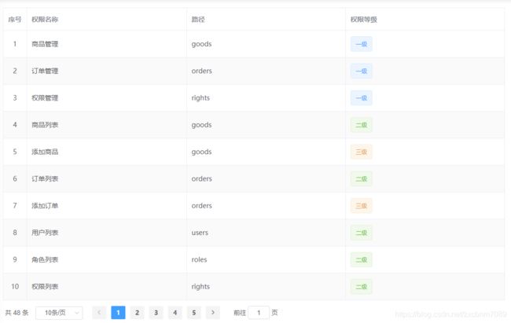The height and width of the screenshot is (323, 511).
Task: Select the 商品列表 row name
Action: (x=45, y=125)
